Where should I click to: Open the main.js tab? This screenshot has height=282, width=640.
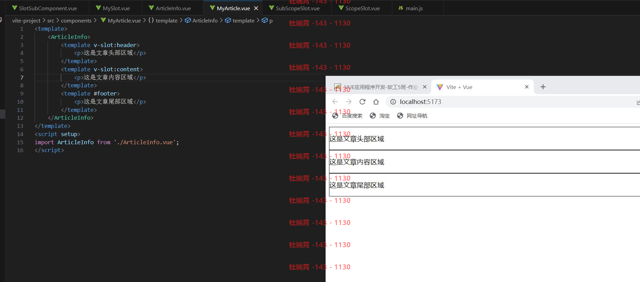414,8
